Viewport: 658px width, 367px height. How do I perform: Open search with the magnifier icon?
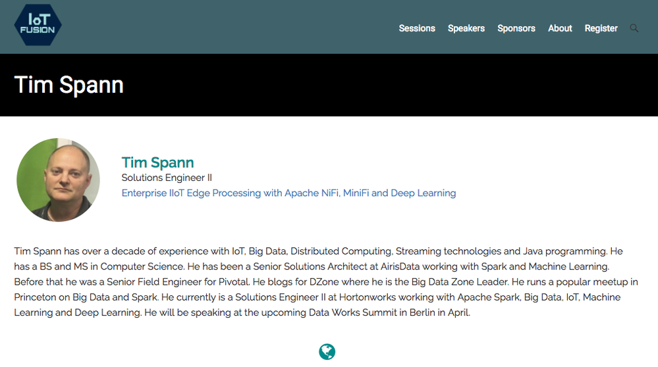pyautogui.click(x=634, y=28)
